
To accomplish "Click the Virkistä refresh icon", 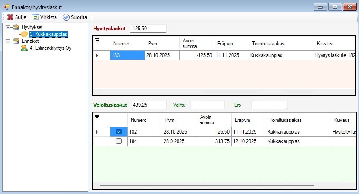I will pyautogui.click(x=36, y=17).
